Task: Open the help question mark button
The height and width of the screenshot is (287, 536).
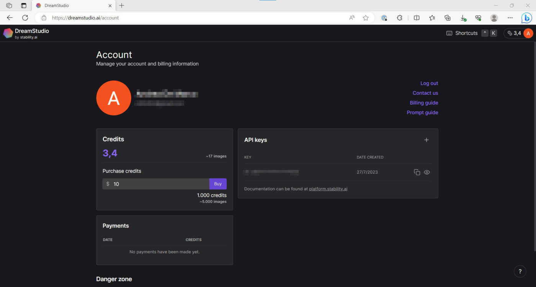Action: pos(520,272)
